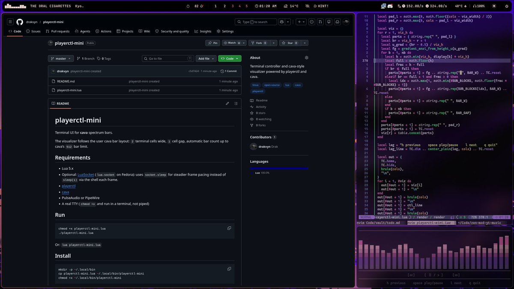Switch to workspace 2
The width and height of the screenshot is (514, 289).
point(224,6)
